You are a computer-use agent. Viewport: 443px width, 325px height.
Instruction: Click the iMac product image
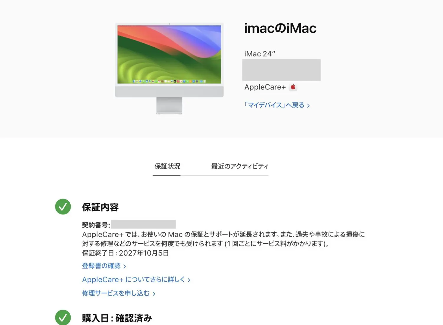169,68
